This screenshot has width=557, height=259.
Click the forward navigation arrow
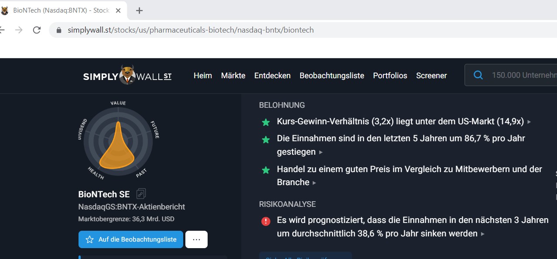pos(18,30)
